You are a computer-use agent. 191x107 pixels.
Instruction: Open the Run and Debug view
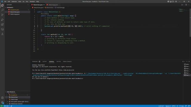point(2,20)
